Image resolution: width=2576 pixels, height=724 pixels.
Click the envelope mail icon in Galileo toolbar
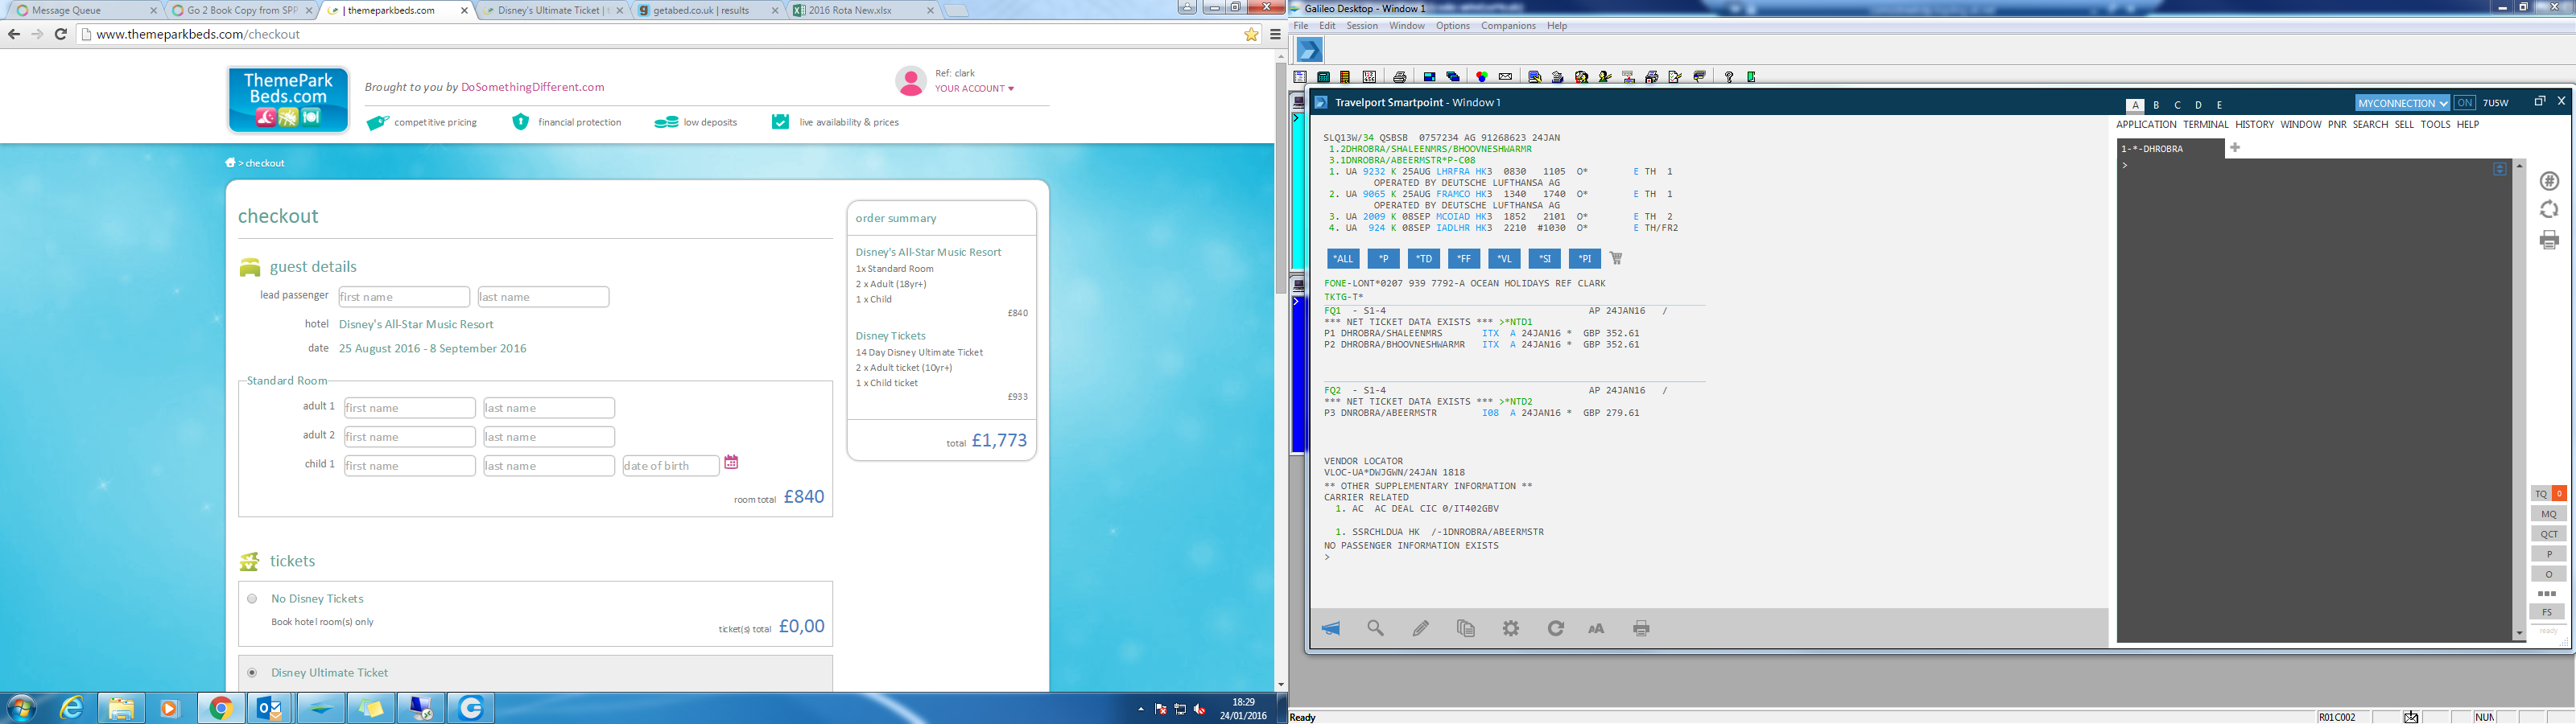[1505, 77]
